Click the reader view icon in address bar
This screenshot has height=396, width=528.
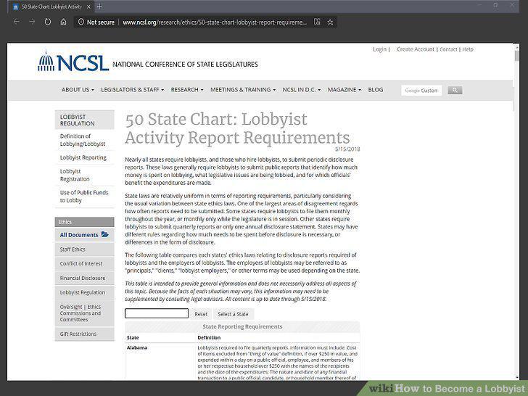coord(317,22)
